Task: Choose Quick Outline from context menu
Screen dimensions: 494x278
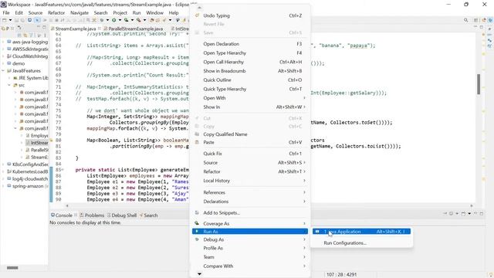Action: [250, 80]
